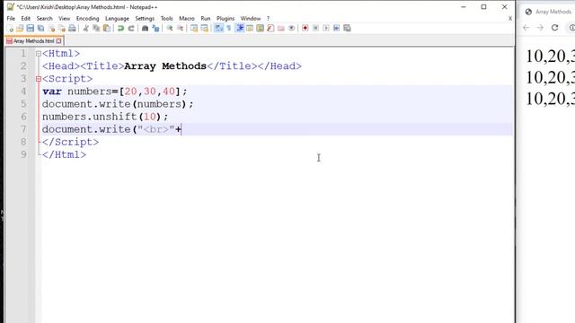
Task: Save the file using the toolbar Save icon
Action: tap(31, 28)
